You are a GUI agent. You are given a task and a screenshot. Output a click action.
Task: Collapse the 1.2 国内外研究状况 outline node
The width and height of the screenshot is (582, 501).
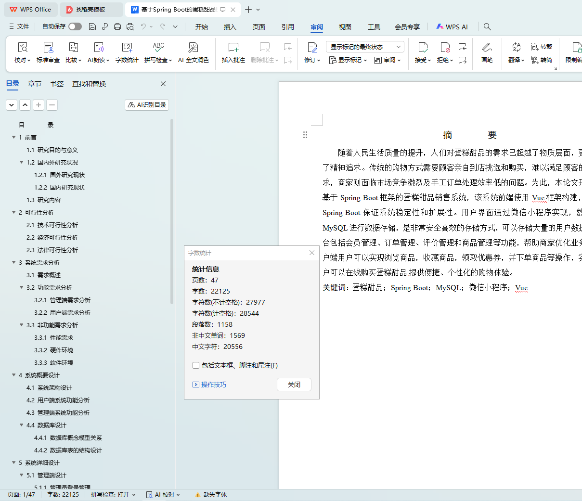click(22, 163)
